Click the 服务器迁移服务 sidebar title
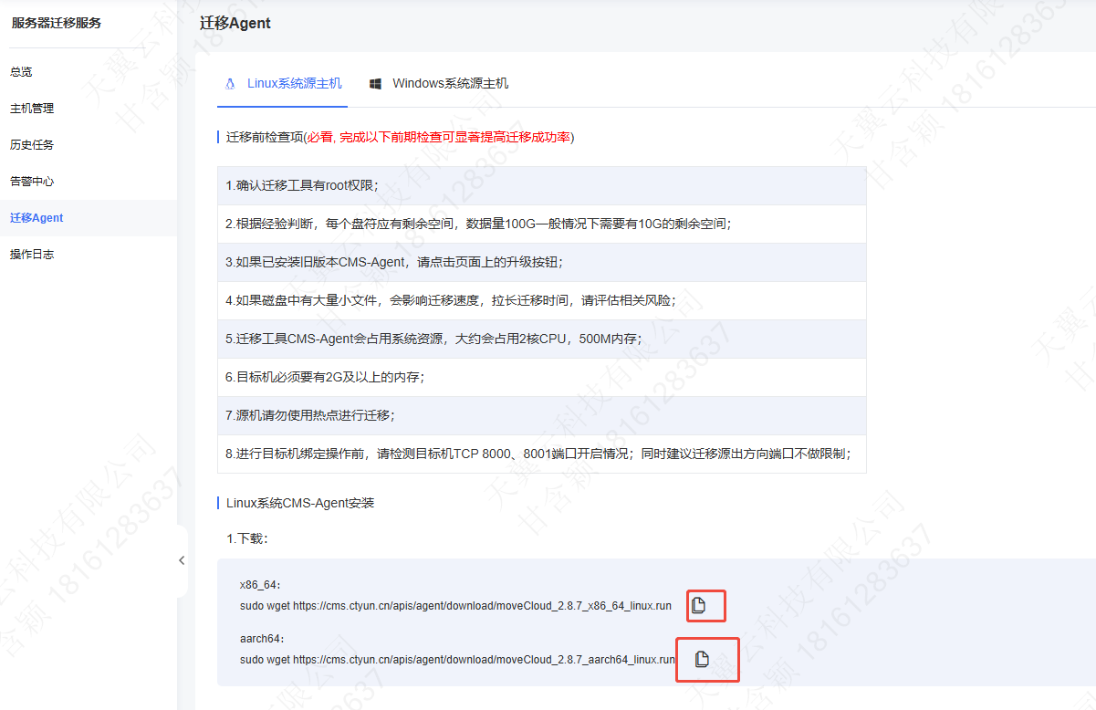 pyautogui.click(x=57, y=23)
